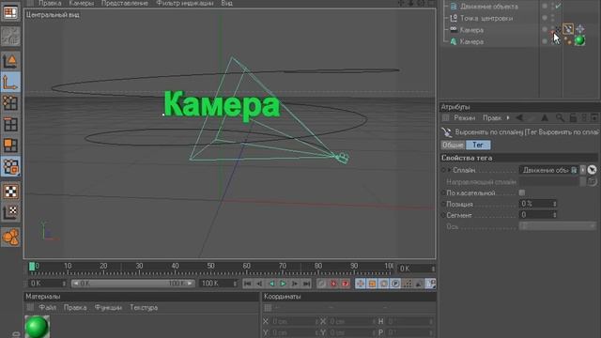Play the animation forward
Viewport: 601px width, 338px height.
click(x=284, y=284)
